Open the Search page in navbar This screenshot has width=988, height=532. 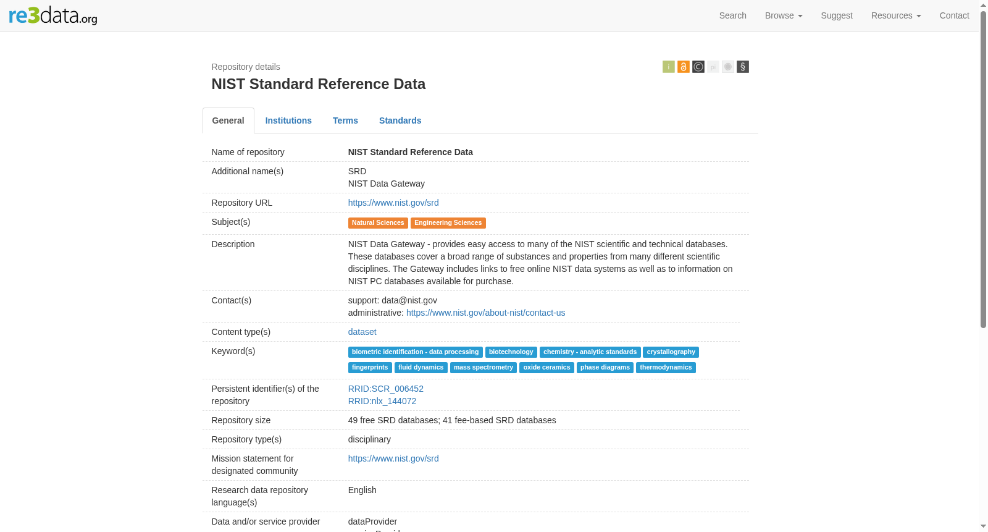pos(733,15)
